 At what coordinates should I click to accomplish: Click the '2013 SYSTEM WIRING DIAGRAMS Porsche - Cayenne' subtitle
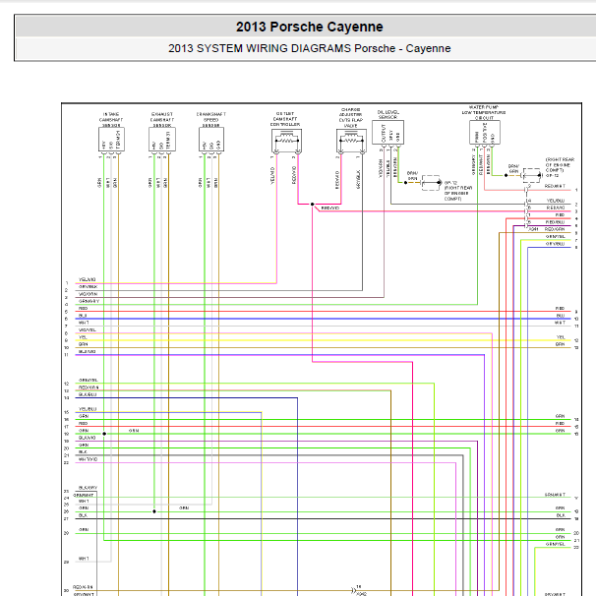point(310,48)
